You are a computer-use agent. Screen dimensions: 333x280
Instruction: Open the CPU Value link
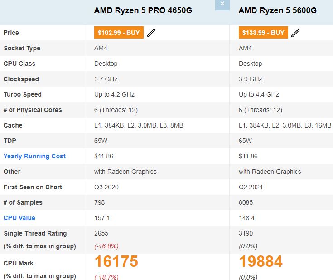[19, 218]
